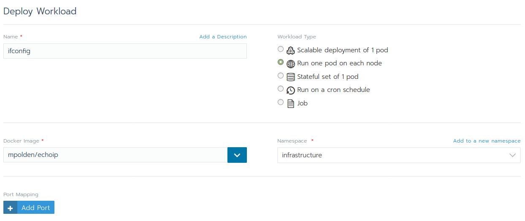Pick the Run on a cron schedule radio

coord(281,89)
